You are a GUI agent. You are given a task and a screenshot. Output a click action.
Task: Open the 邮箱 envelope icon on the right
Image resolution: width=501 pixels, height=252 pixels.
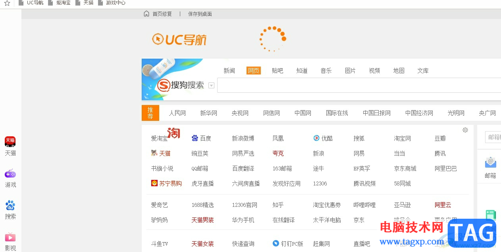tap(490, 162)
